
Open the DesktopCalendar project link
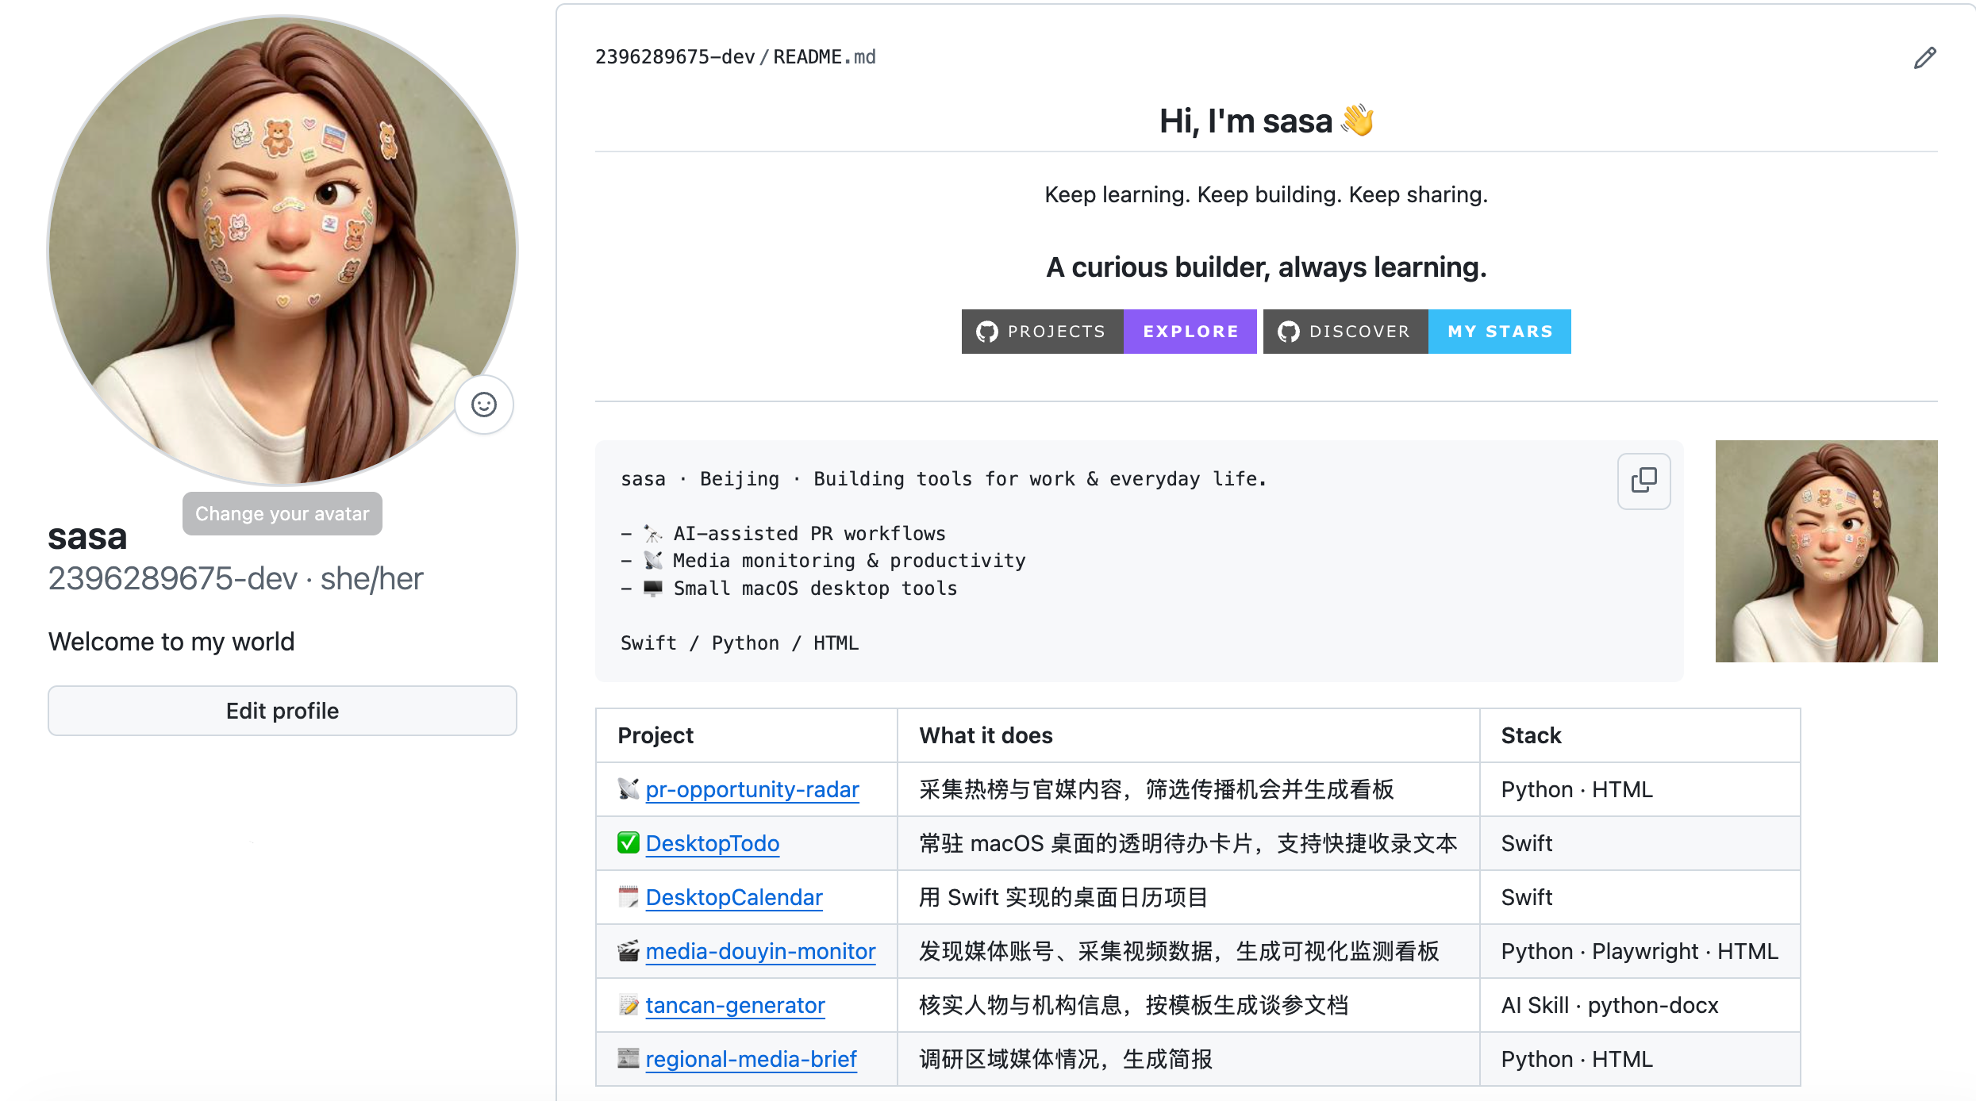point(734,897)
